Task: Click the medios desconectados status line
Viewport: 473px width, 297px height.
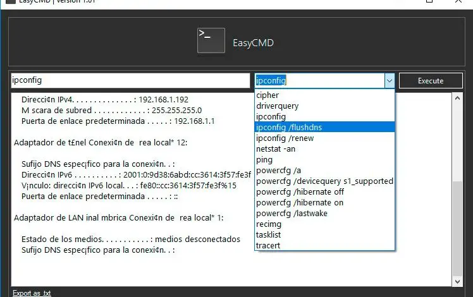Action: pyautogui.click(x=131, y=239)
